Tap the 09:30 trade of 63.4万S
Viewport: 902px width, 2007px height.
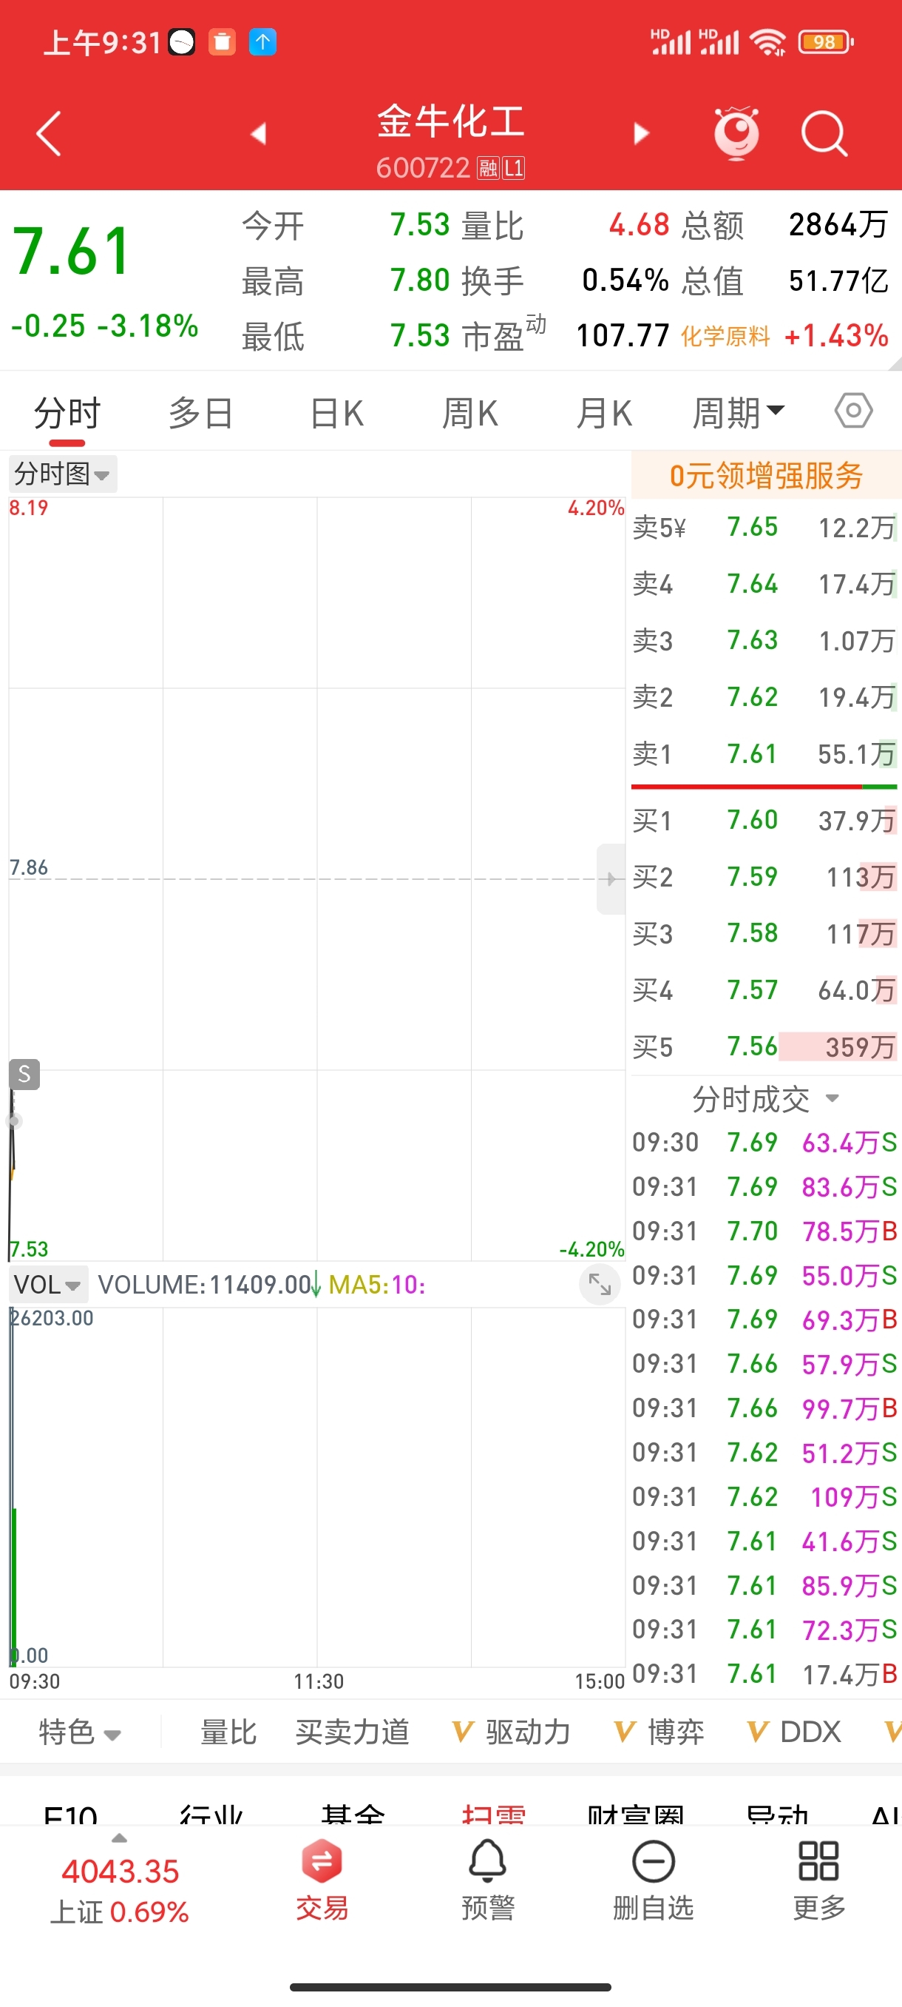(764, 1142)
